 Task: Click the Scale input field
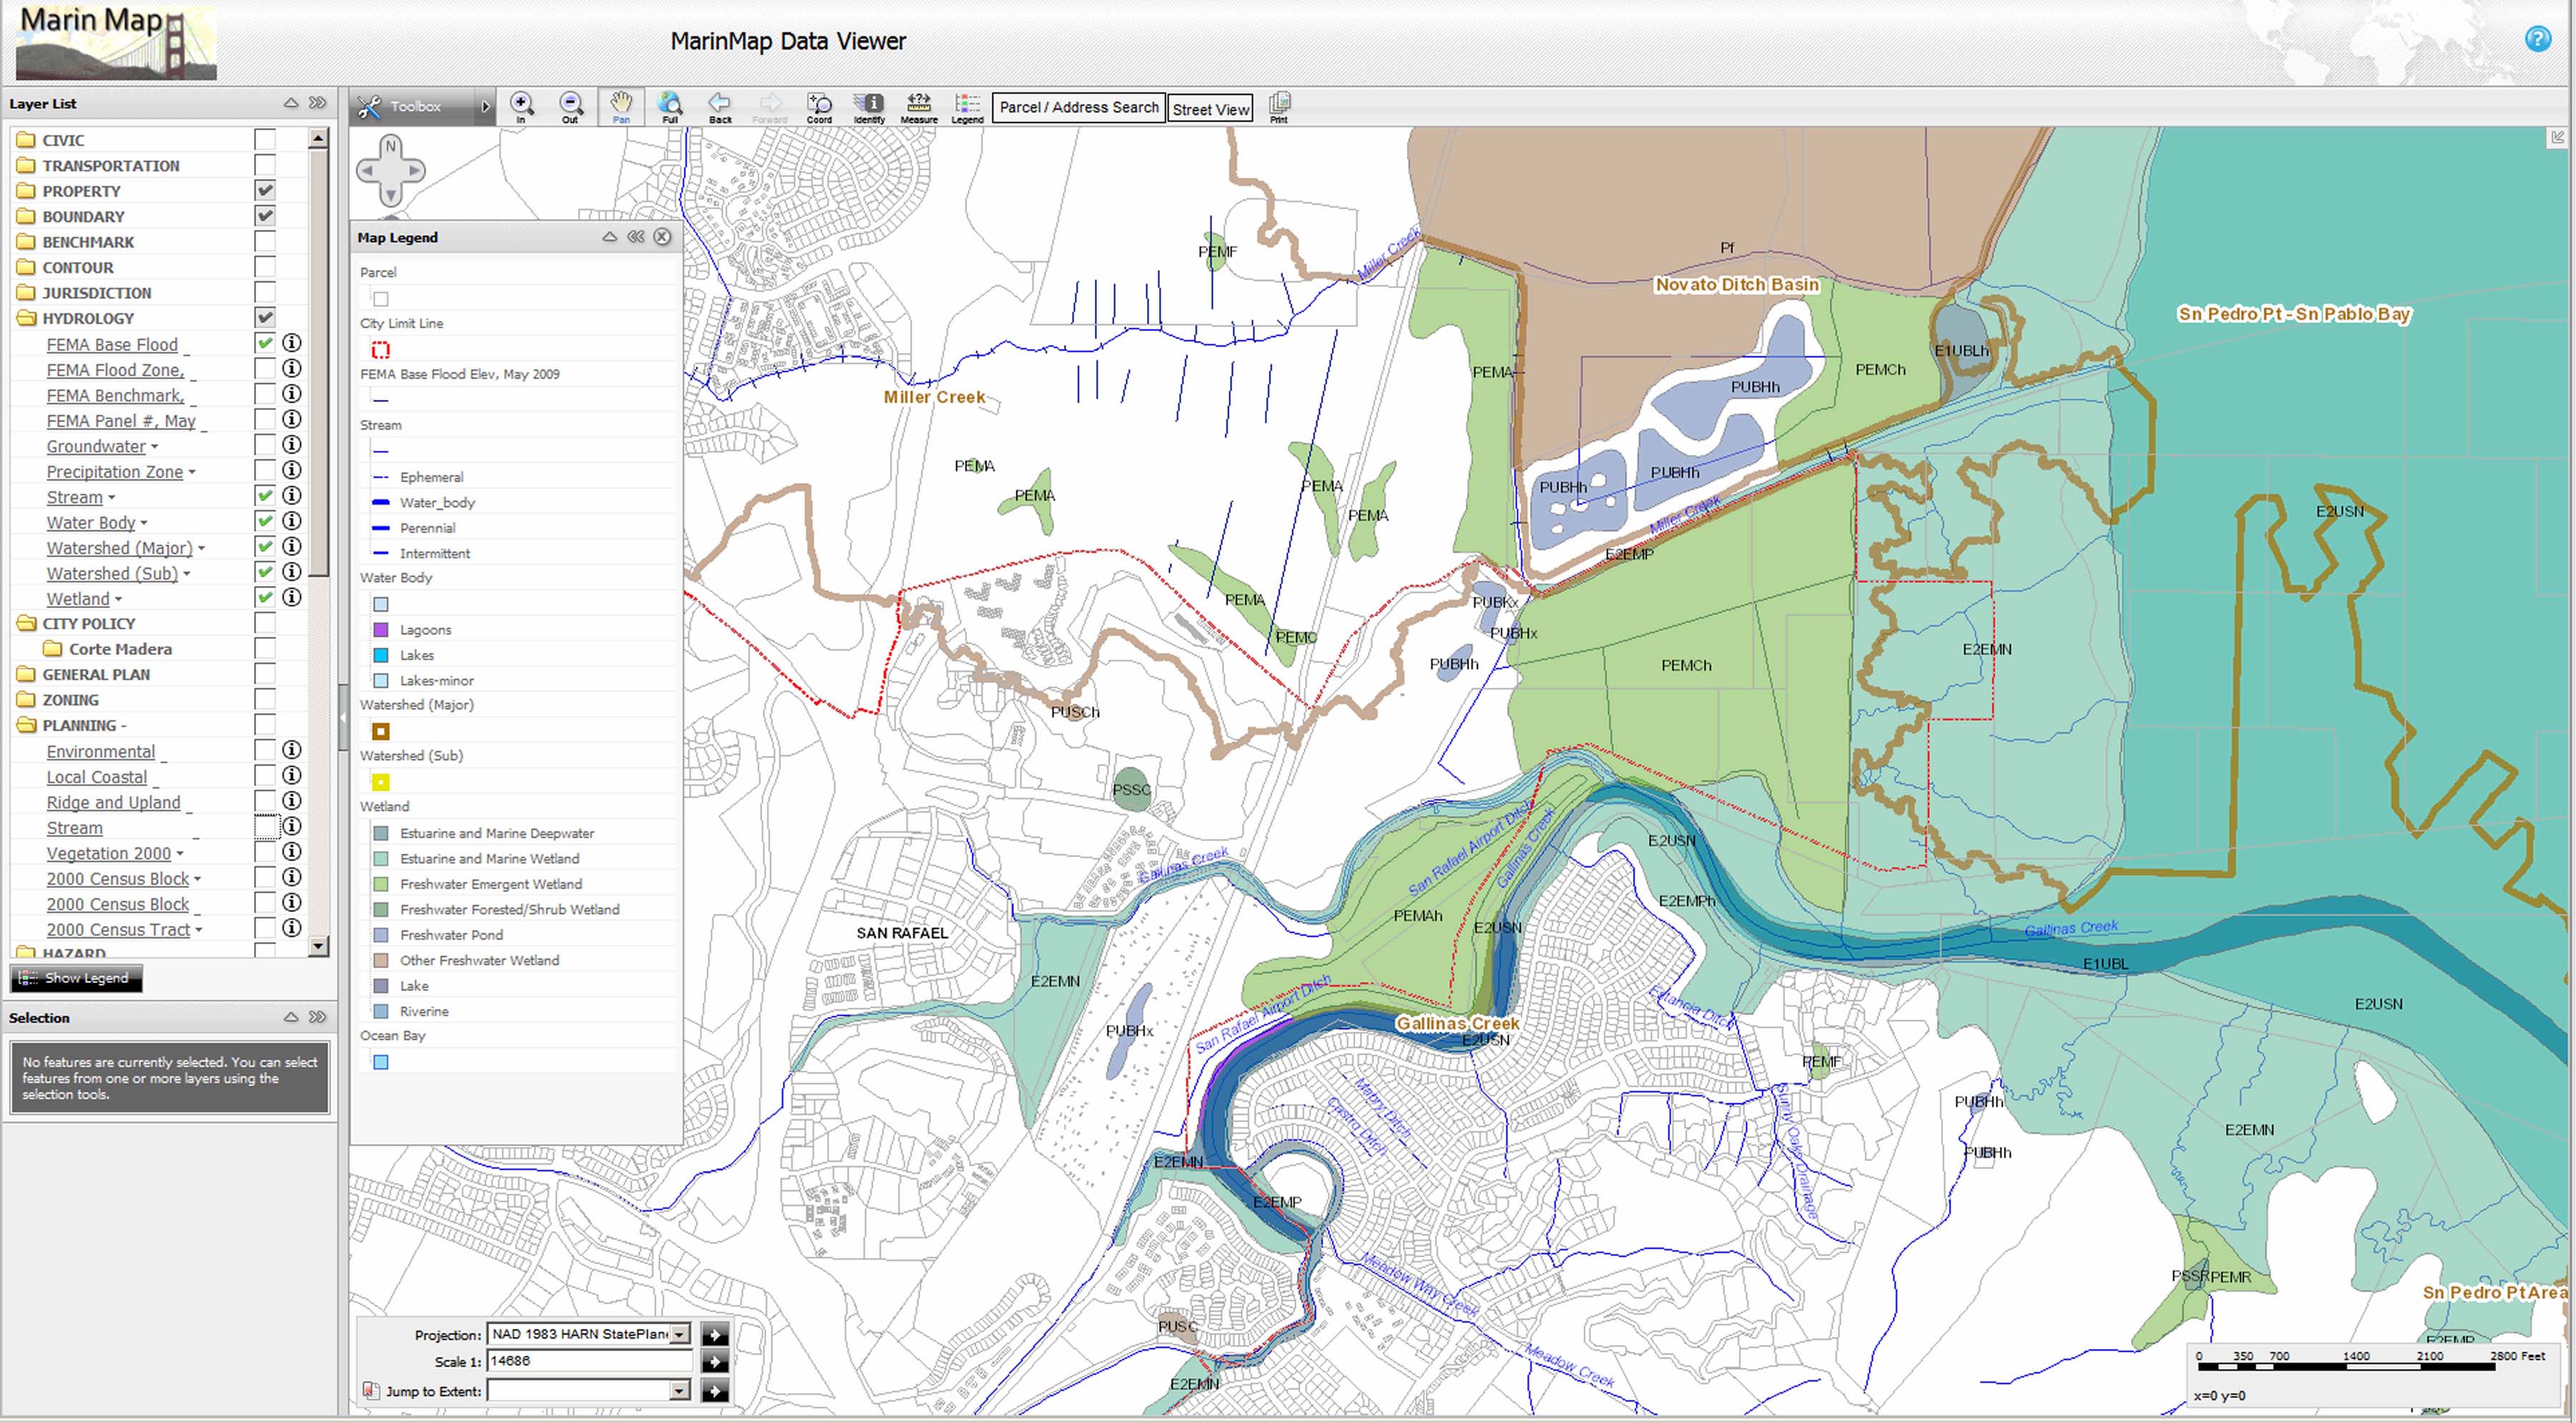[588, 1361]
